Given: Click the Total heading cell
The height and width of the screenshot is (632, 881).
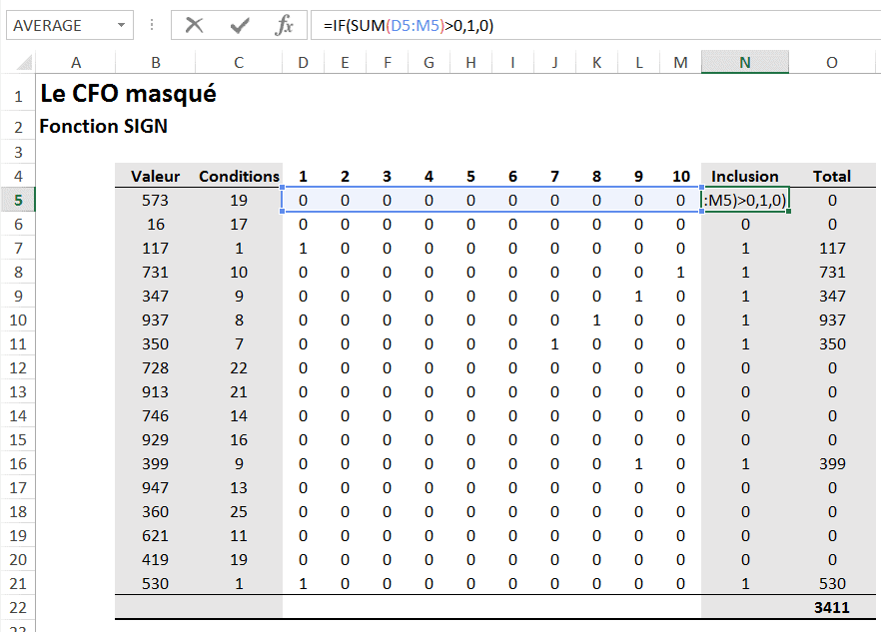Looking at the screenshot, I should (831, 176).
